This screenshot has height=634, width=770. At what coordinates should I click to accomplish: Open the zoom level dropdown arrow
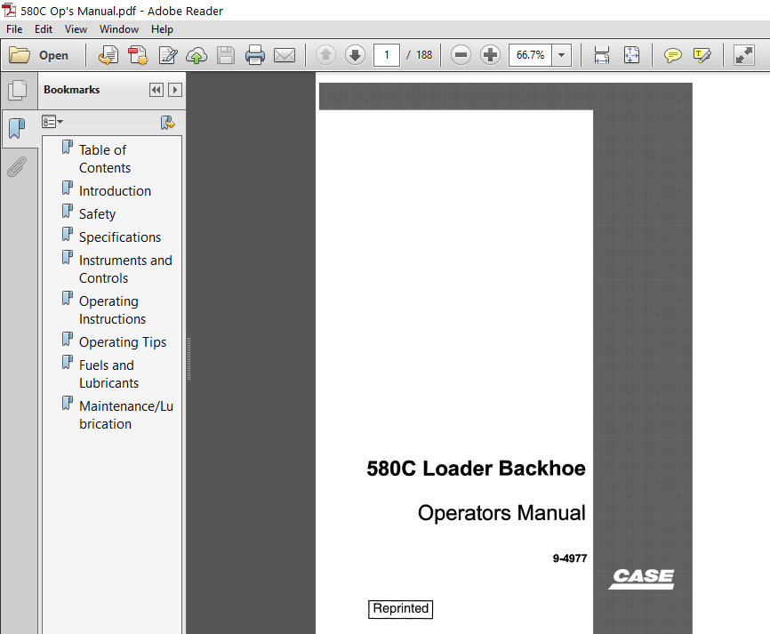[561, 55]
